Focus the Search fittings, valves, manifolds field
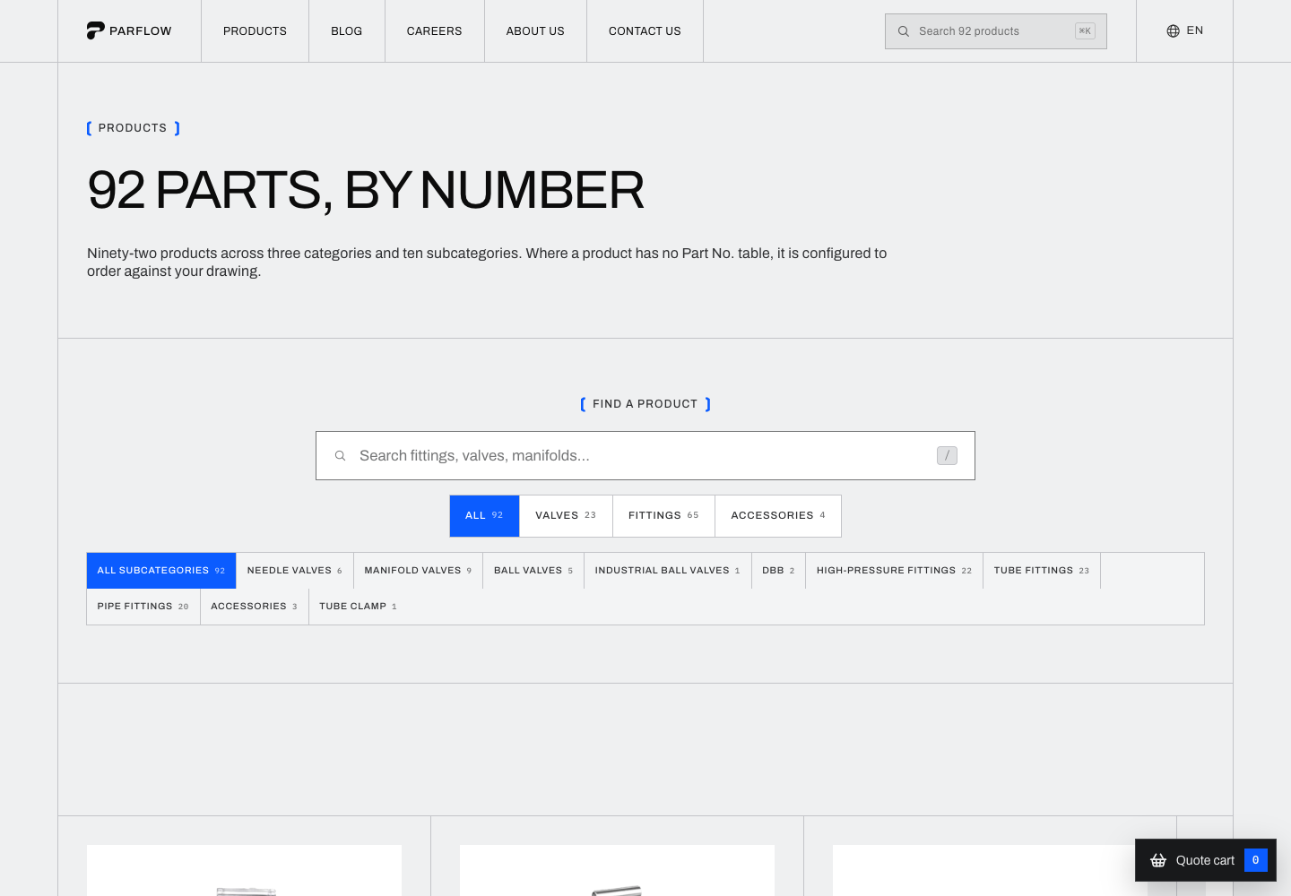 pyautogui.click(x=645, y=456)
